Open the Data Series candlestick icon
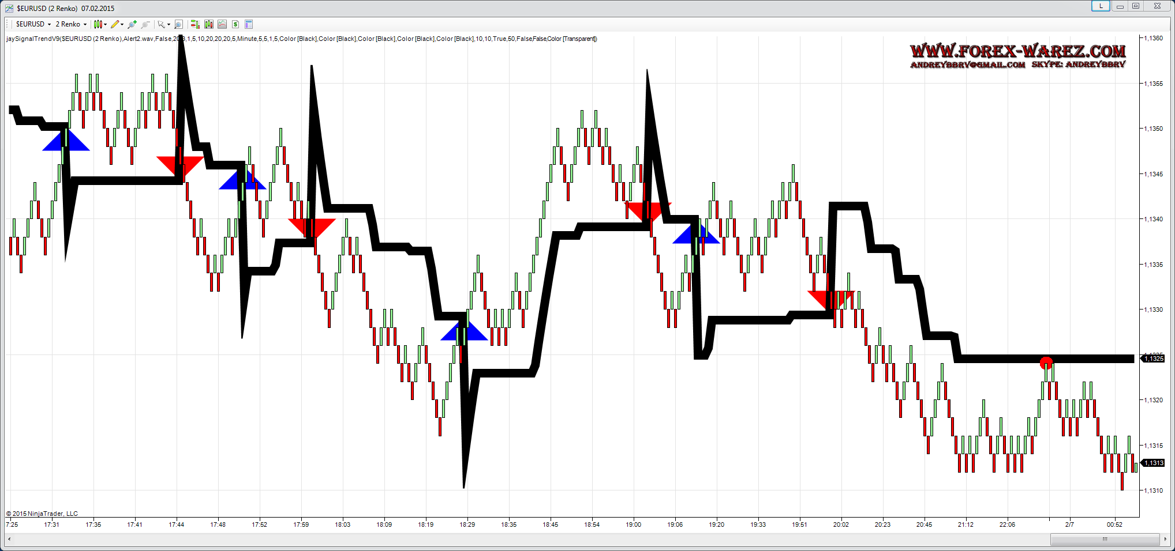1175x551 pixels. click(x=209, y=24)
